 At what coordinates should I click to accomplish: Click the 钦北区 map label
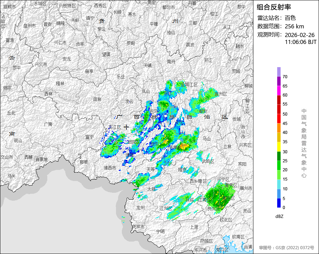coord(226,220)
